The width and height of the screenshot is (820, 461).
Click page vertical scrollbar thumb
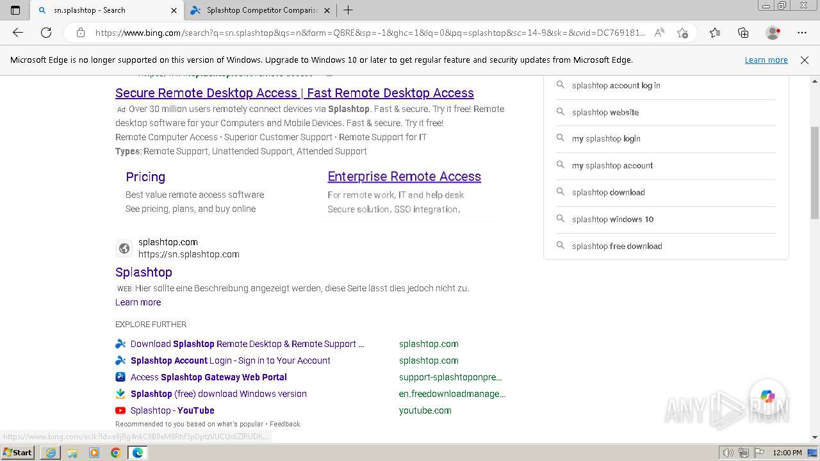tap(815, 173)
